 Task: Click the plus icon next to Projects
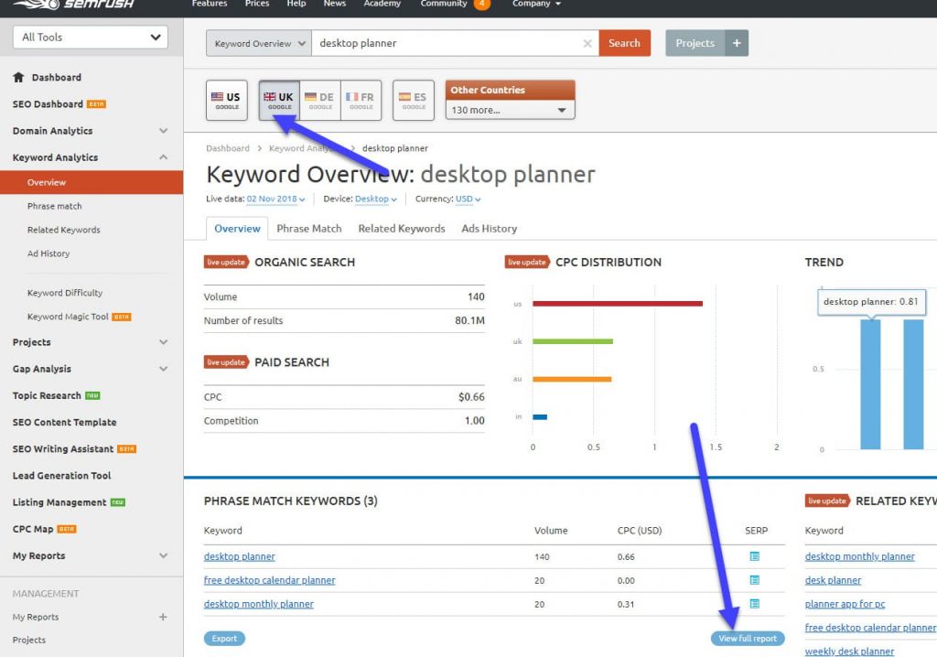click(x=737, y=43)
